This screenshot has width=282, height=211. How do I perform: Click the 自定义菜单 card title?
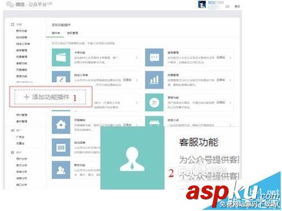(81, 75)
